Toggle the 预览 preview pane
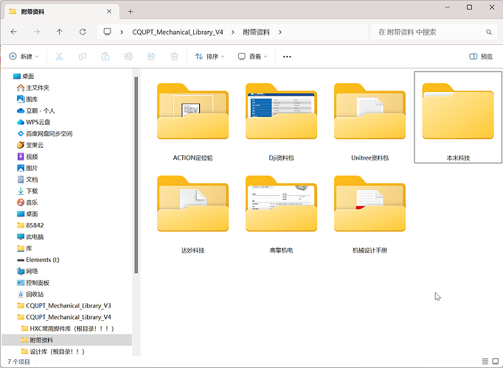Image resolution: width=503 pixels, height=368 pixels. [x=481, y=57]
